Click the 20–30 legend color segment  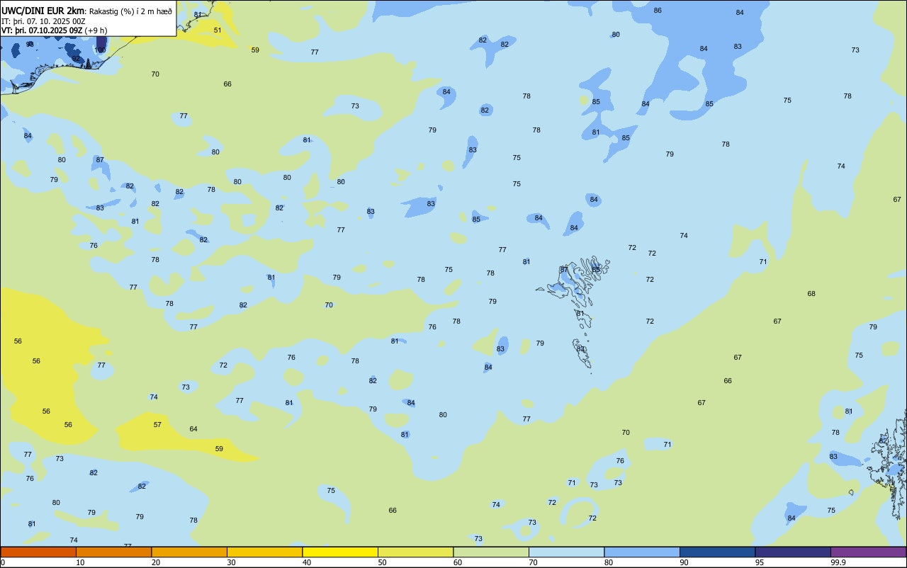click(x=189, y=552)
